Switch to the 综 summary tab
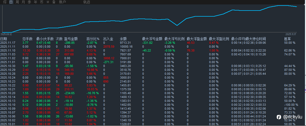The height and width of the screenshot is (126, 306). [x=5, y=2]
